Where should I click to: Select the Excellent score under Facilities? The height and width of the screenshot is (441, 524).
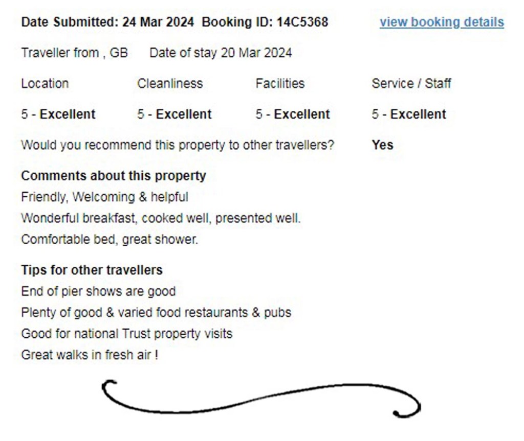pos(293,114)
